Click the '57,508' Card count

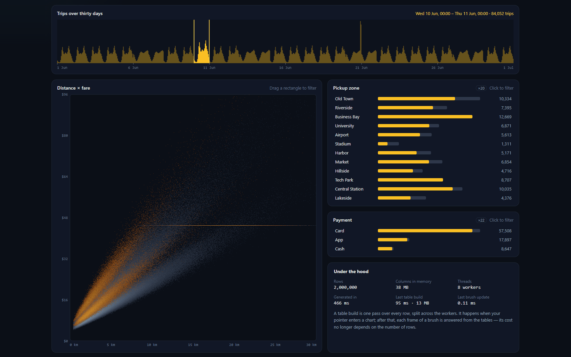click(x=505, y=231)
